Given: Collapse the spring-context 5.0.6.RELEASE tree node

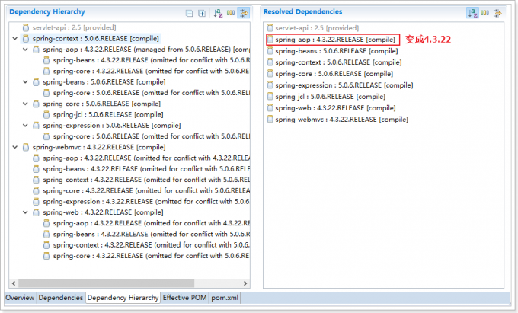Looking at the screenshot, I should pyautogui.click(x=16, y=38).
